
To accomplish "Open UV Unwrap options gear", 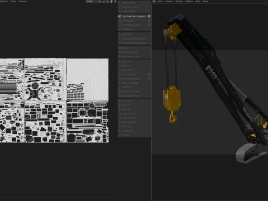I will (149, 21).
